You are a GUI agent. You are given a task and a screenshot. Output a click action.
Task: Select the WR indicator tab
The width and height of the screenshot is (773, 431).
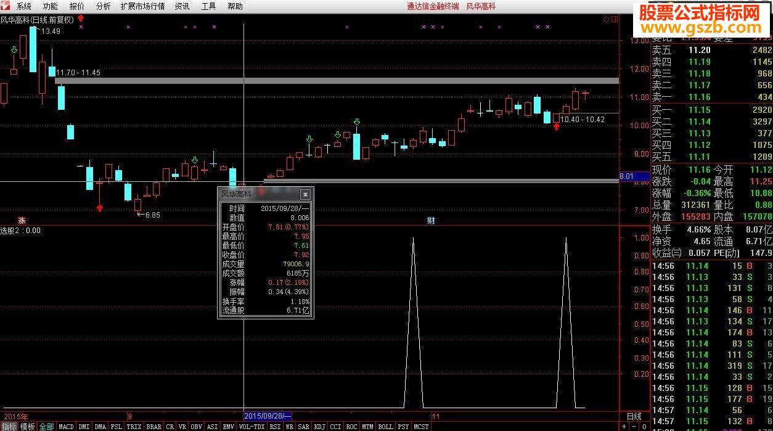[x=289, y=426]
